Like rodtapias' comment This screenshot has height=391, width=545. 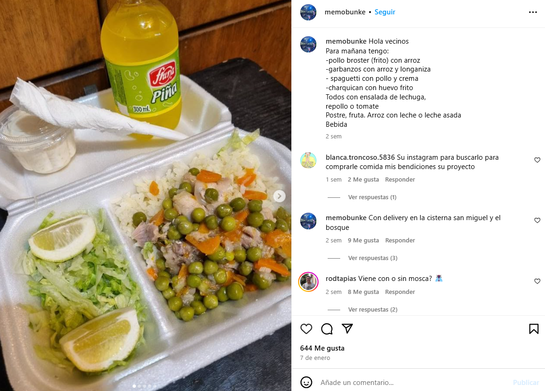[537, 281]
